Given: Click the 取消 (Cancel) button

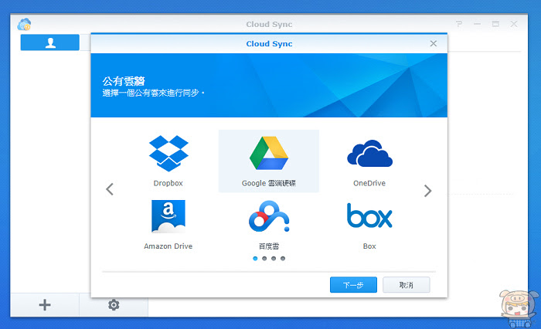Looking at the screenshot, I should [x=407, y=285].
